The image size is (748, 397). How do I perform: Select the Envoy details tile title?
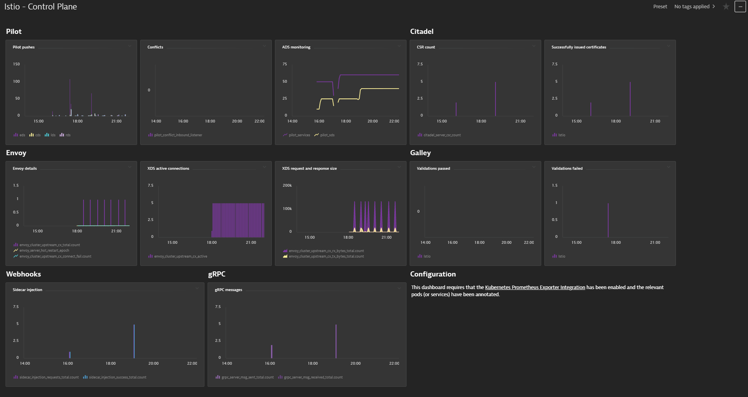tap(25, 169)
